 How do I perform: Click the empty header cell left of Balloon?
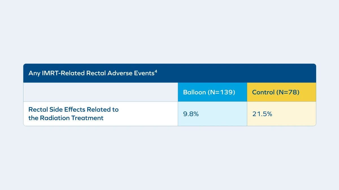point(101,92)
